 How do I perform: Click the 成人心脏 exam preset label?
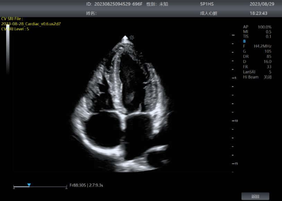pos(209,13)
